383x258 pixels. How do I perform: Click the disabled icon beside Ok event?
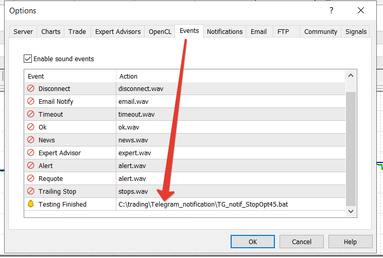click(x=31, y=127)
